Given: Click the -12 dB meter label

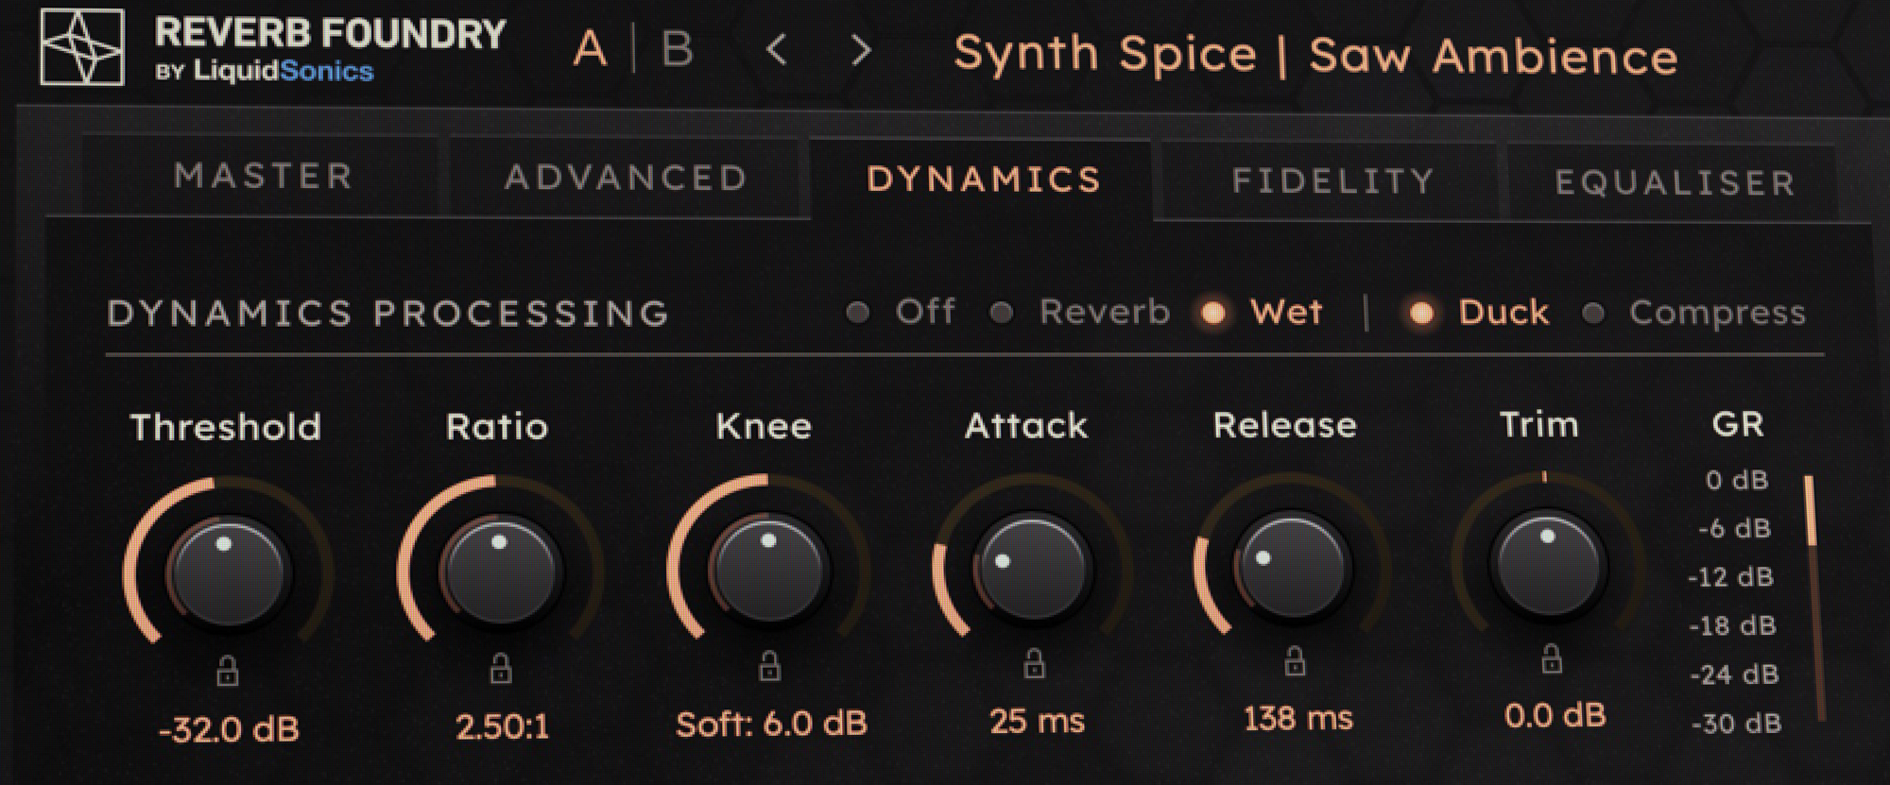Looking at the screenshot, I should (1730, 576).
